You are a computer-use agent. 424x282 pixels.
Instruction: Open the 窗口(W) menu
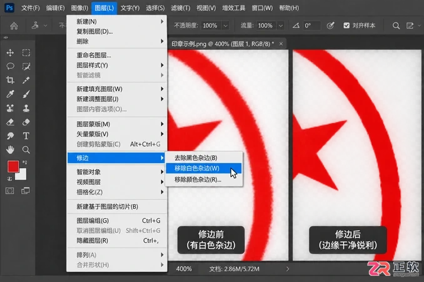click(x=262, y=8)
